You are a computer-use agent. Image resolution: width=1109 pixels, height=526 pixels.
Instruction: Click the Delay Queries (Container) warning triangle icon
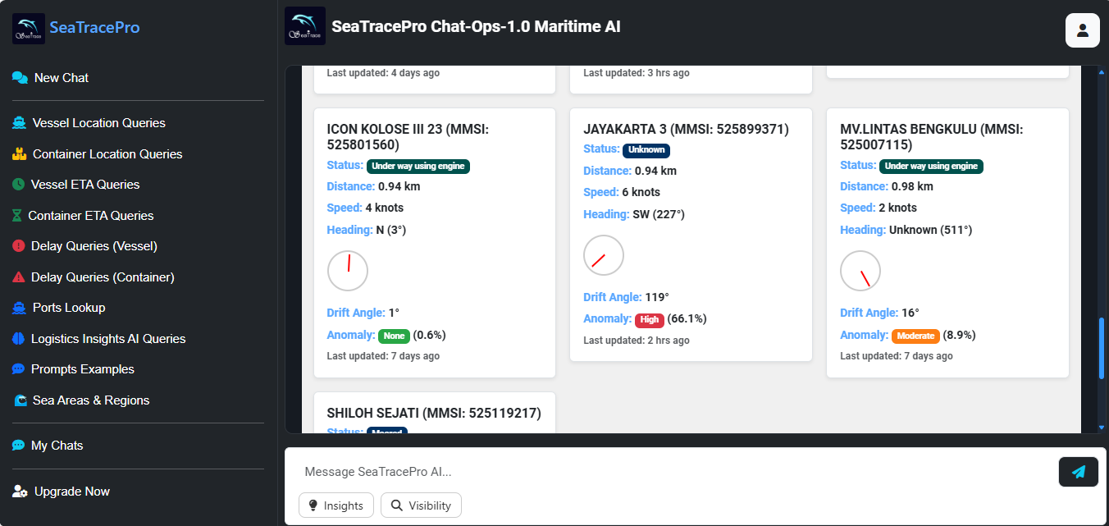click(x=18, y=277)
